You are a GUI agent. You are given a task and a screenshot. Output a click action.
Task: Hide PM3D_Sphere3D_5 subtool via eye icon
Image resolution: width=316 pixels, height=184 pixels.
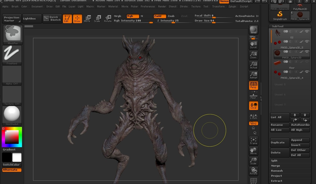[x=307, y=41]
